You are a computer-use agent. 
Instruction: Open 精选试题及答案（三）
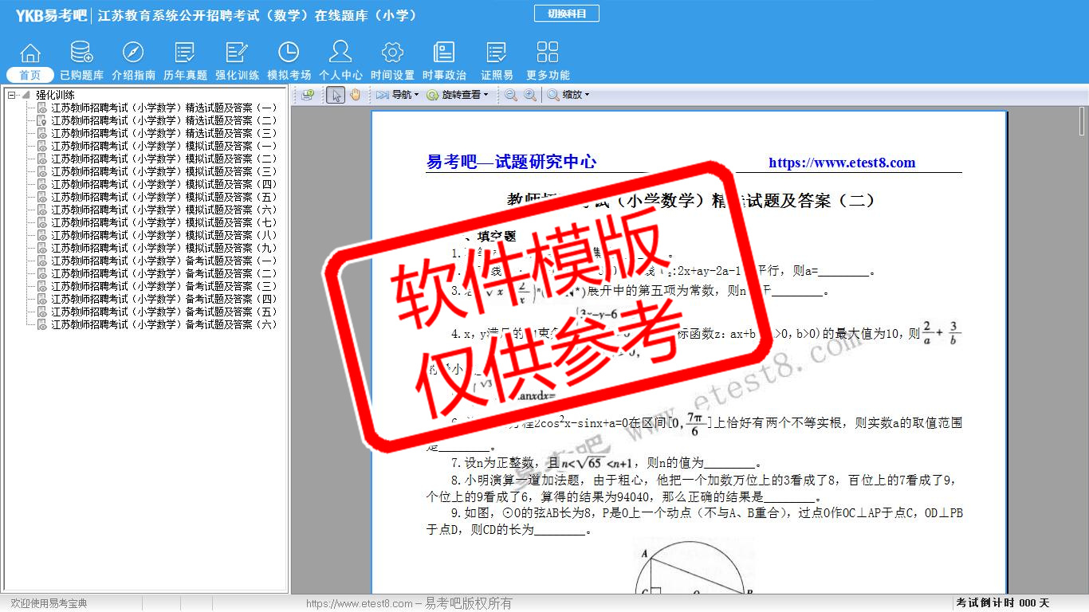(164, 133)
